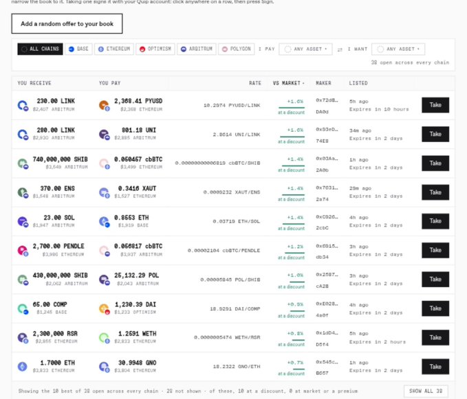Filter offers by Polygon chain

(x=237, y=49)
